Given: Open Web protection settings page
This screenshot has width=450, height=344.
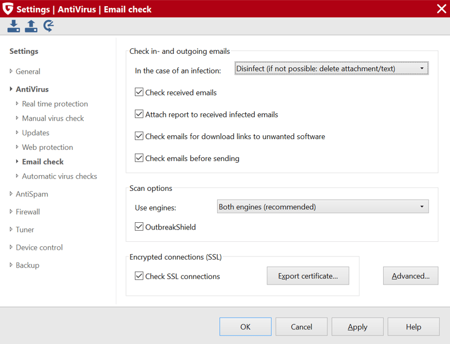Looking at the screenshot, I should tap(47, 147).
